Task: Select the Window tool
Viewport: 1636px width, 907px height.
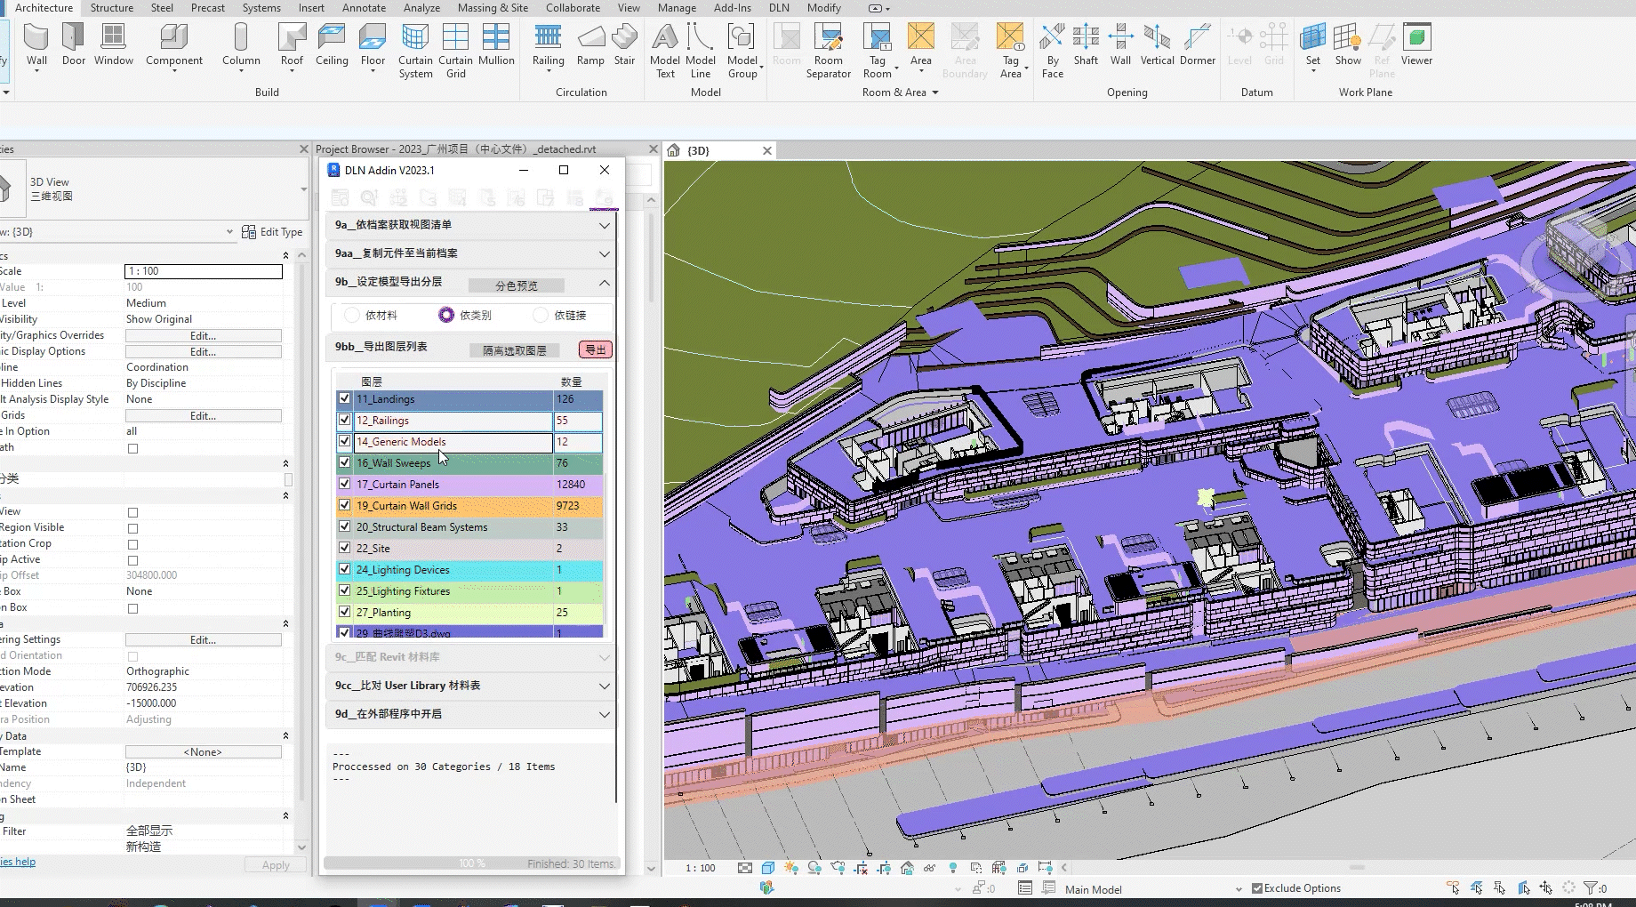Action: point(114,44)
